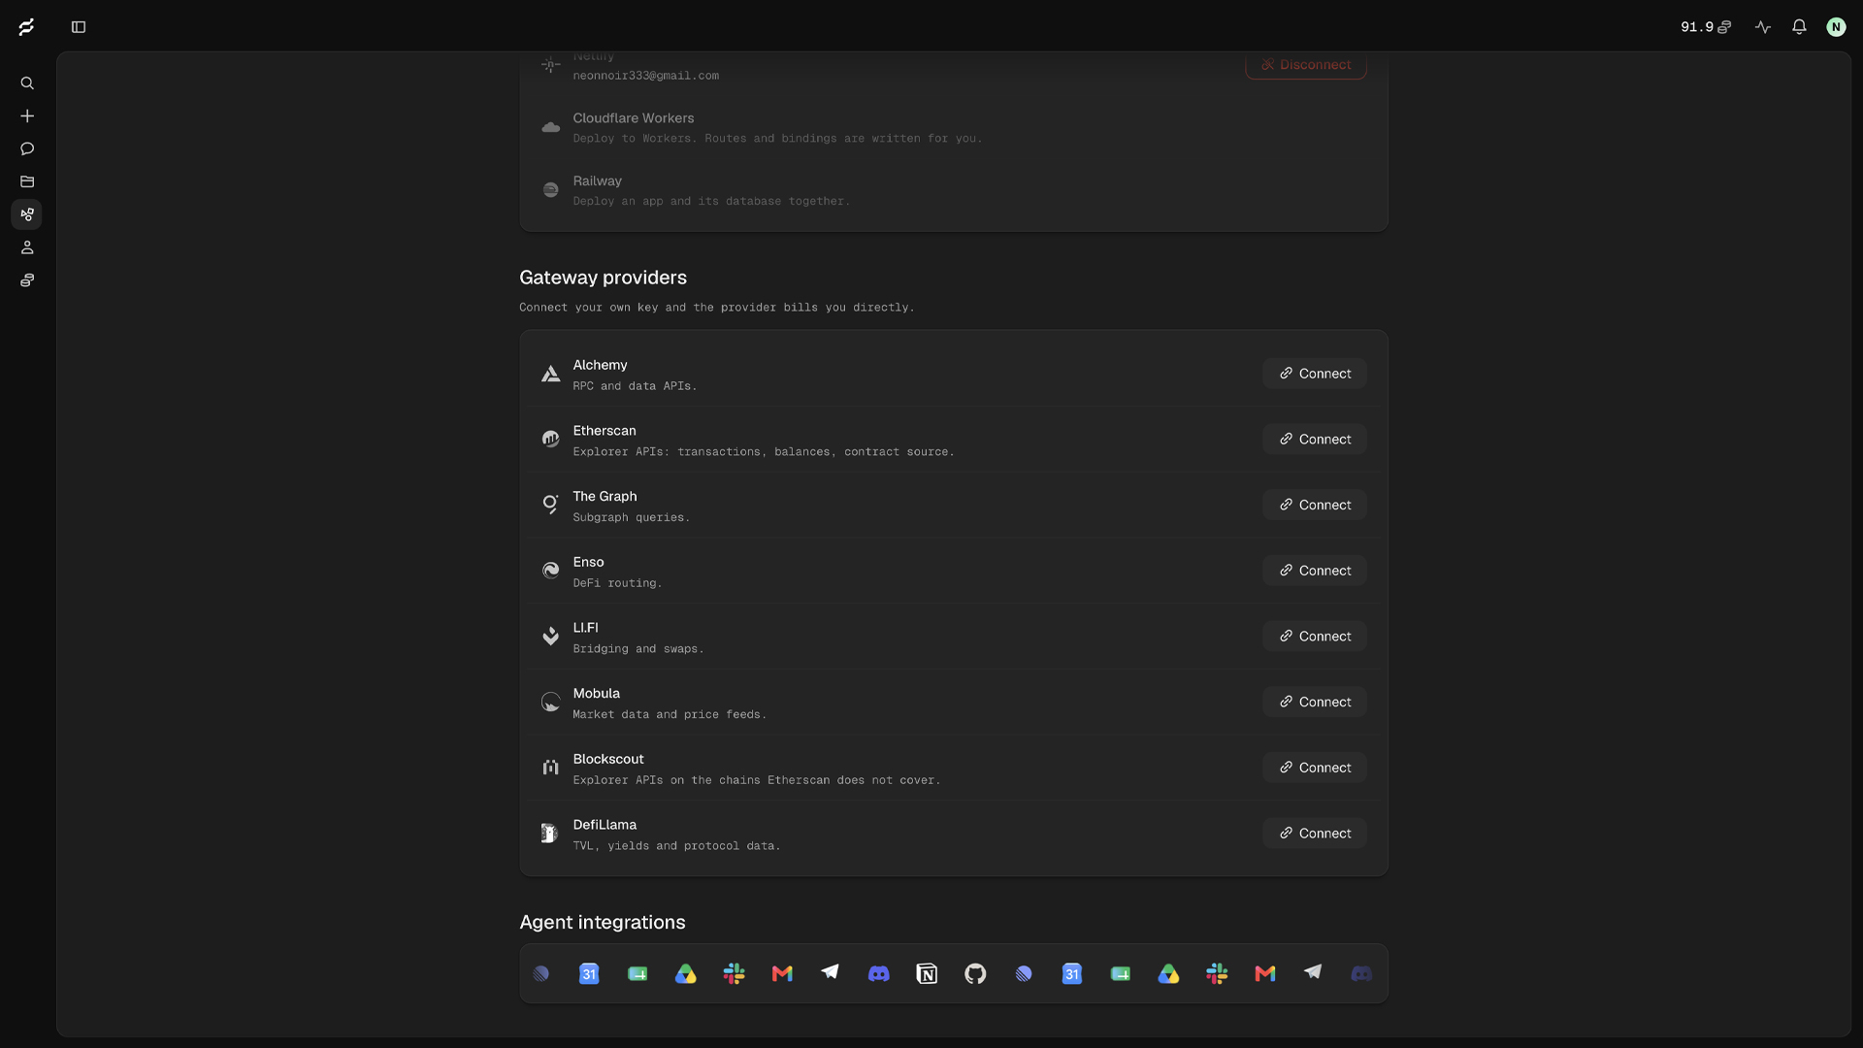Viewport: 1863px width, 1048px height.
Task: Click 'Deploy an app and its database together.'
Action: pos(712,202)
